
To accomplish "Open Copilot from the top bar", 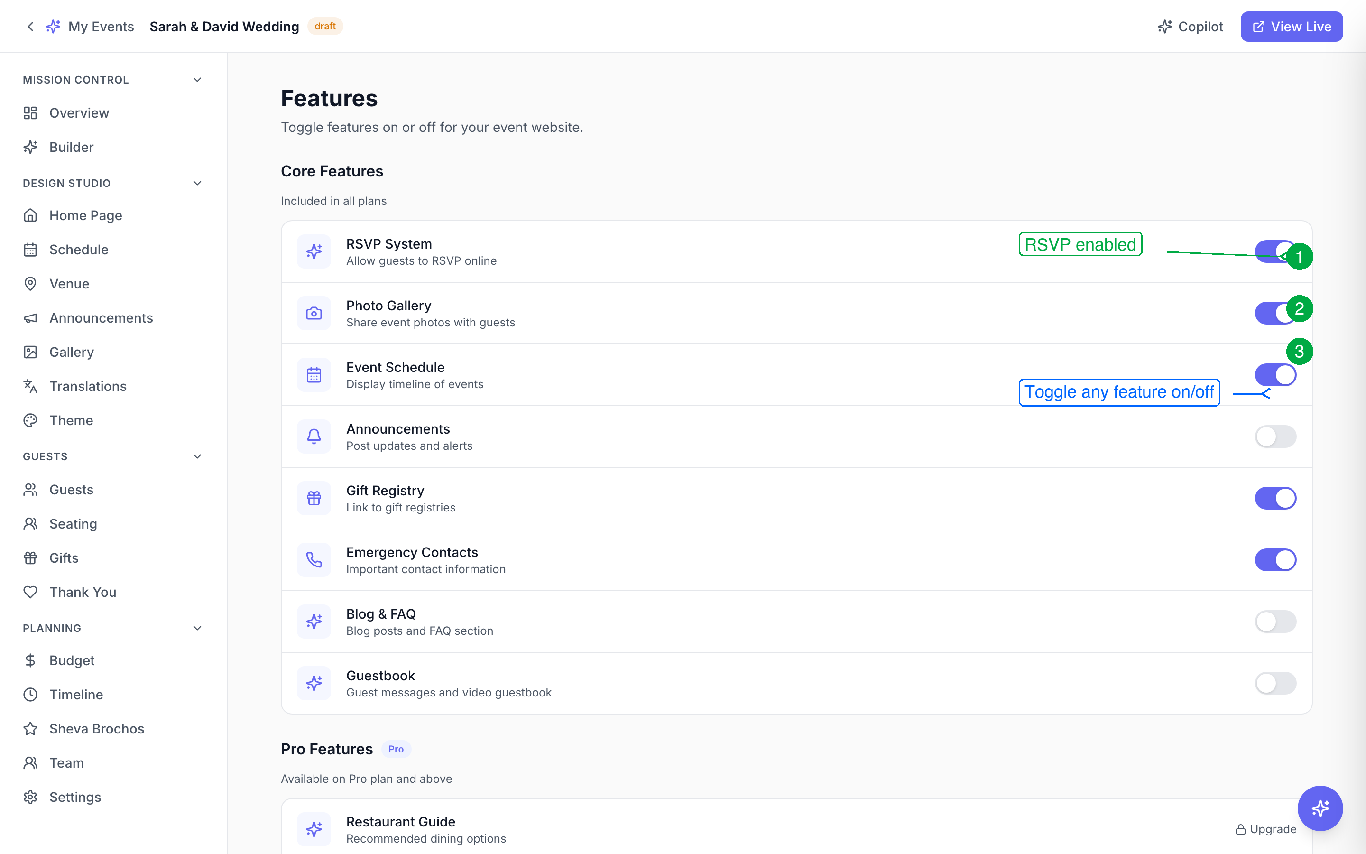I will [x=1191, y=27].
